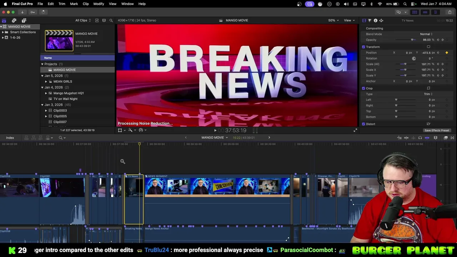Open browser clip grouping options icon
The image size is (457, 257).
pos(104,20)
